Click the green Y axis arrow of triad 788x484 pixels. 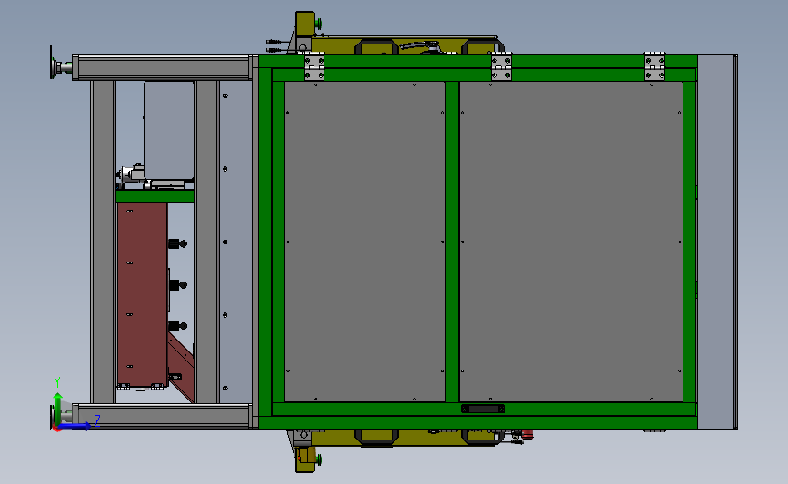(58, 408)
